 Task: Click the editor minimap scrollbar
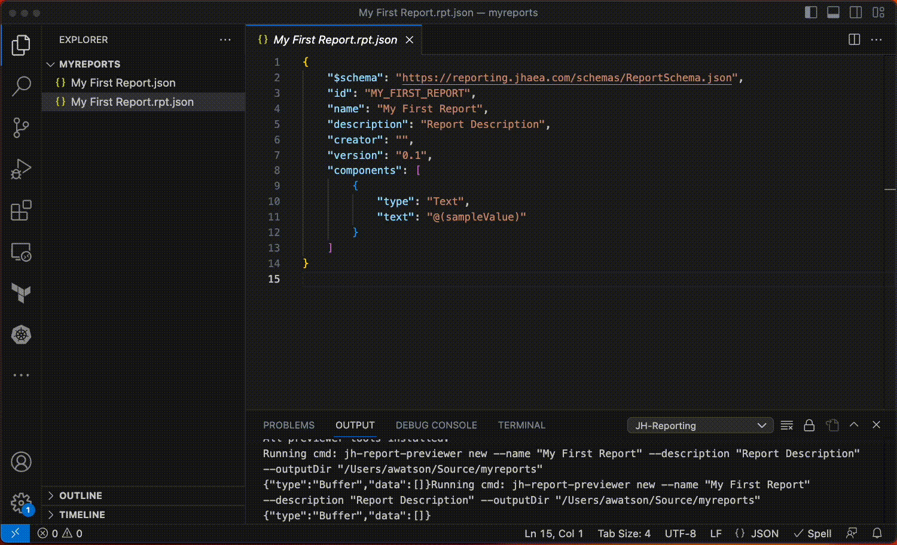890,189
